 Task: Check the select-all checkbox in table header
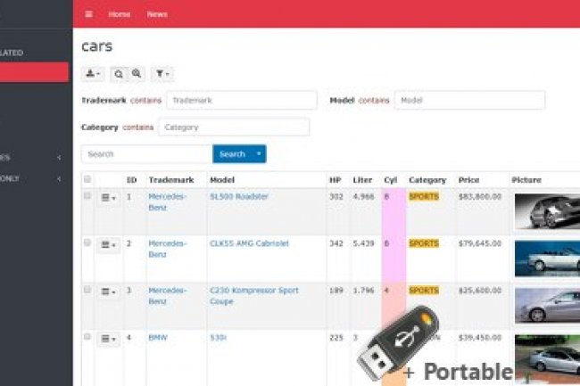pos(87,180)
